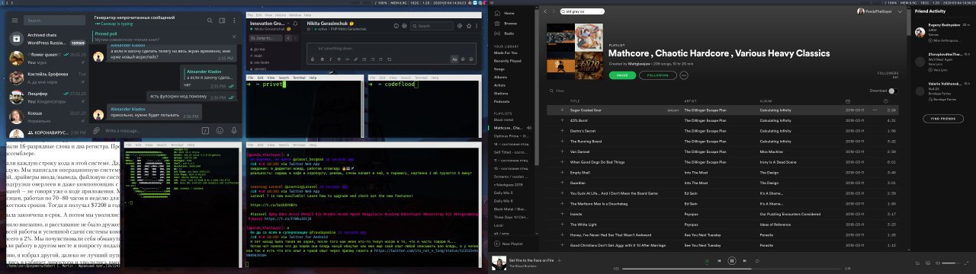Sort by the TITLE column header
Viewport: 976px width, 274px height.
click(575, 100)
